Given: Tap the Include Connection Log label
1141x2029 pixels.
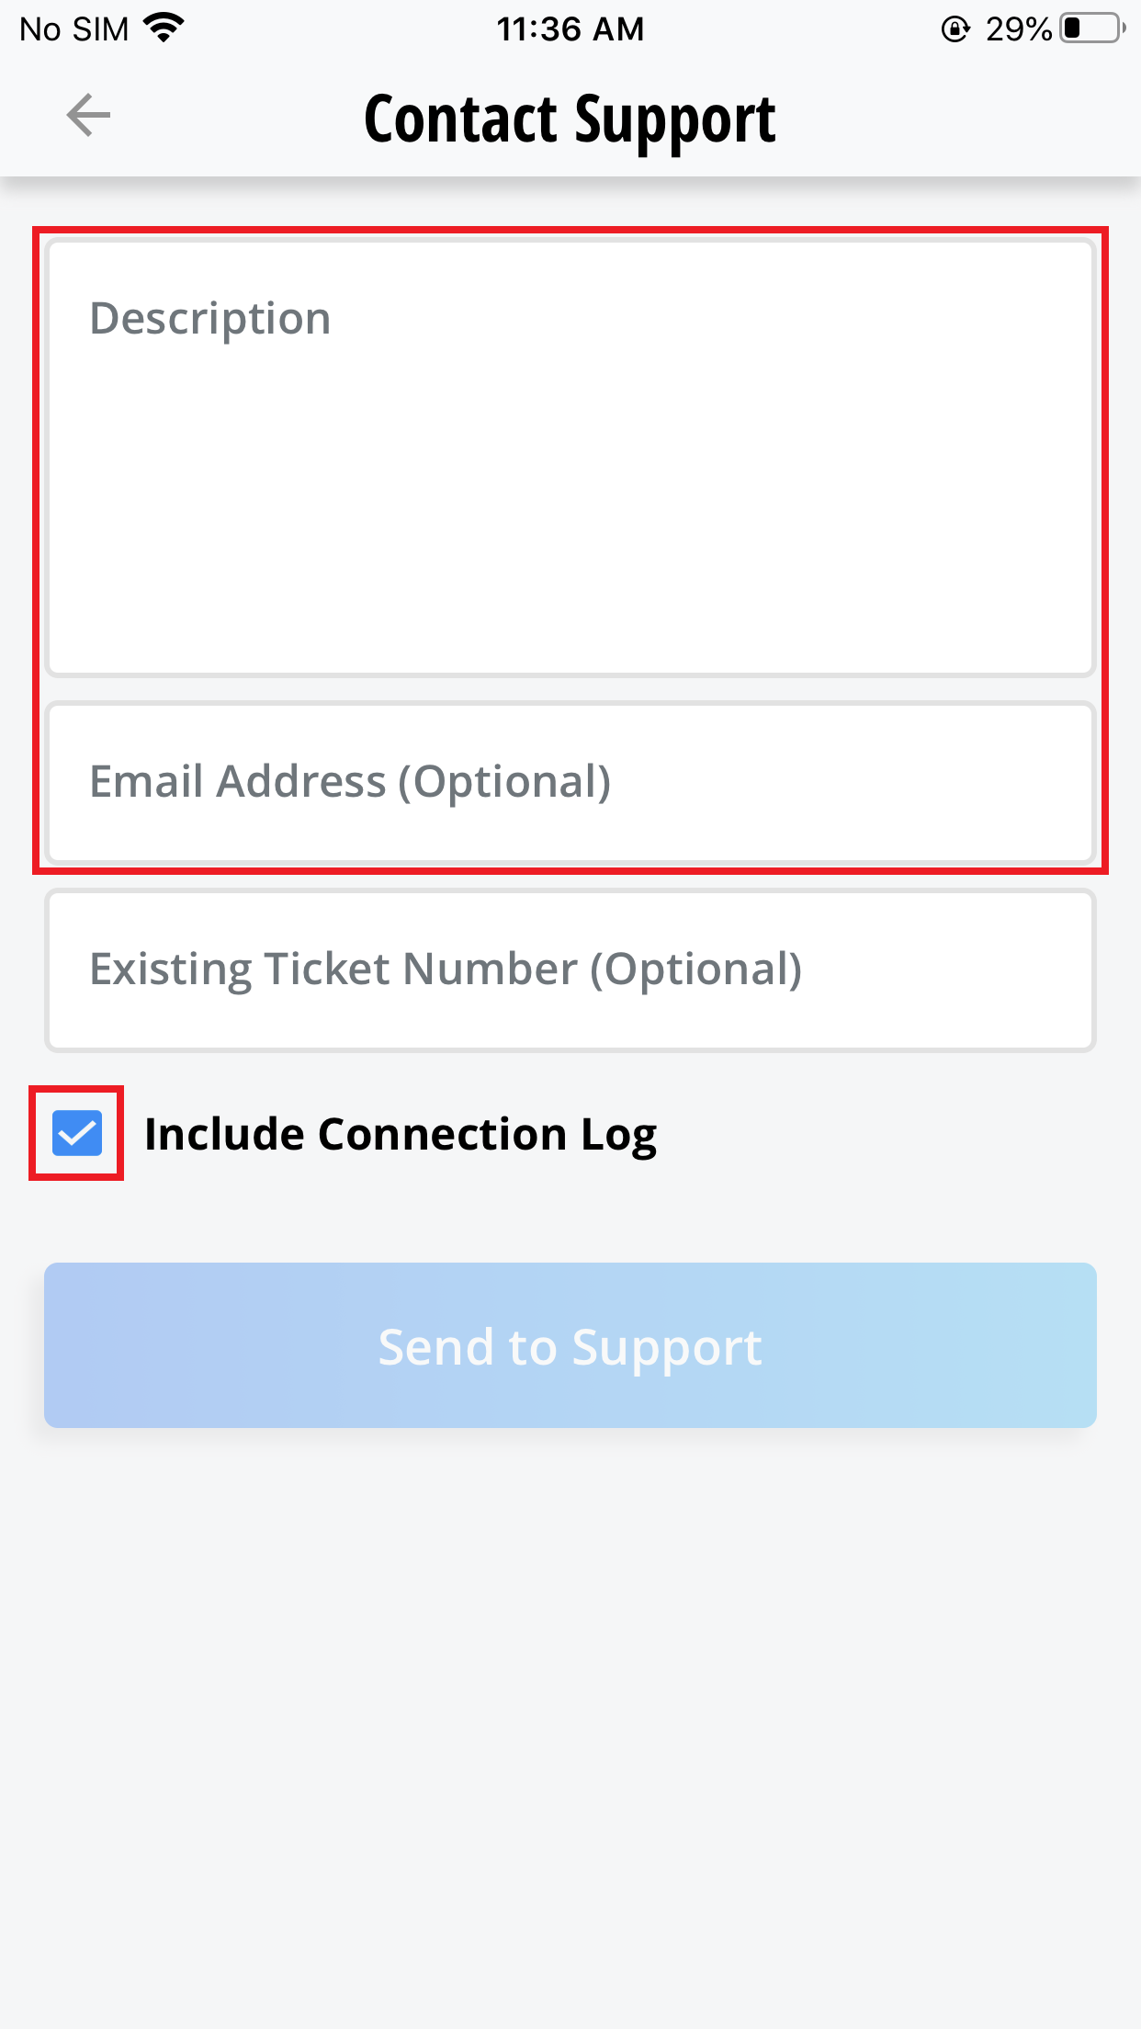Looking at the screenshot, I should click(x=401, y=1134).
